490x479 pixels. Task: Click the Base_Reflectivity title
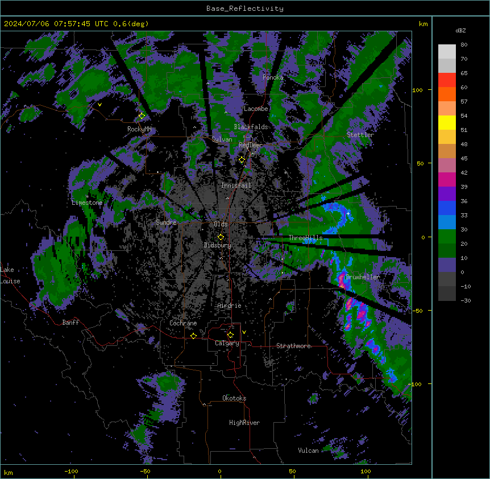[245, 9]
